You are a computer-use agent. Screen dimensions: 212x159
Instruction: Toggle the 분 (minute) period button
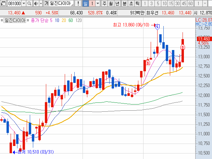tap(124, 4)
